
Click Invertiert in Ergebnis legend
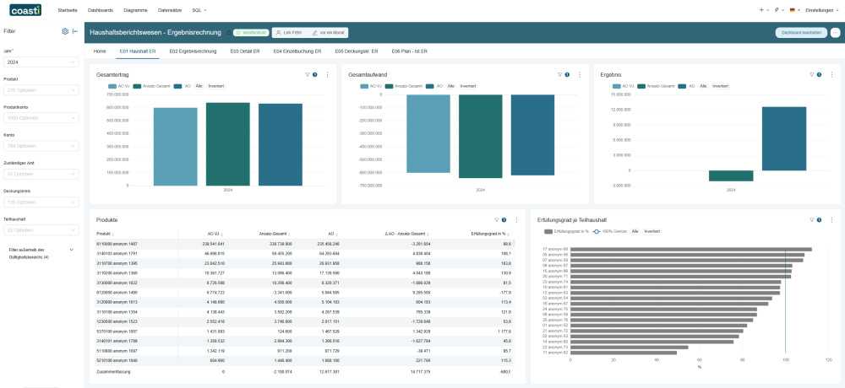(x=721, y=86)
